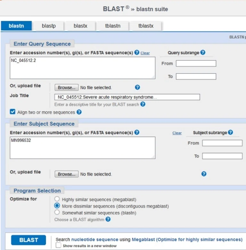Switch to the blastp tab

49,26
